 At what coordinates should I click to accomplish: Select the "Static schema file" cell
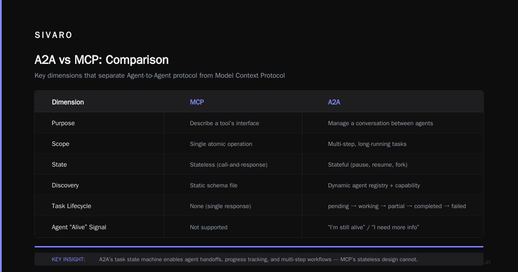(214, 185)
